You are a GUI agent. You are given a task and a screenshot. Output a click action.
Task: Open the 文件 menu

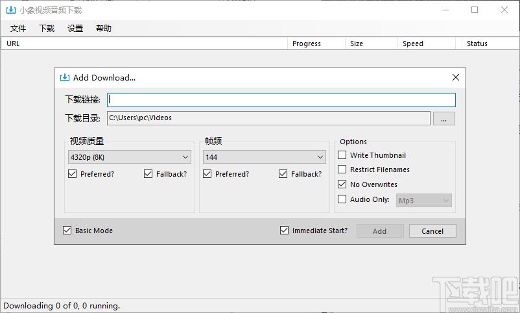pyautogui.click(x=18, y=28)
